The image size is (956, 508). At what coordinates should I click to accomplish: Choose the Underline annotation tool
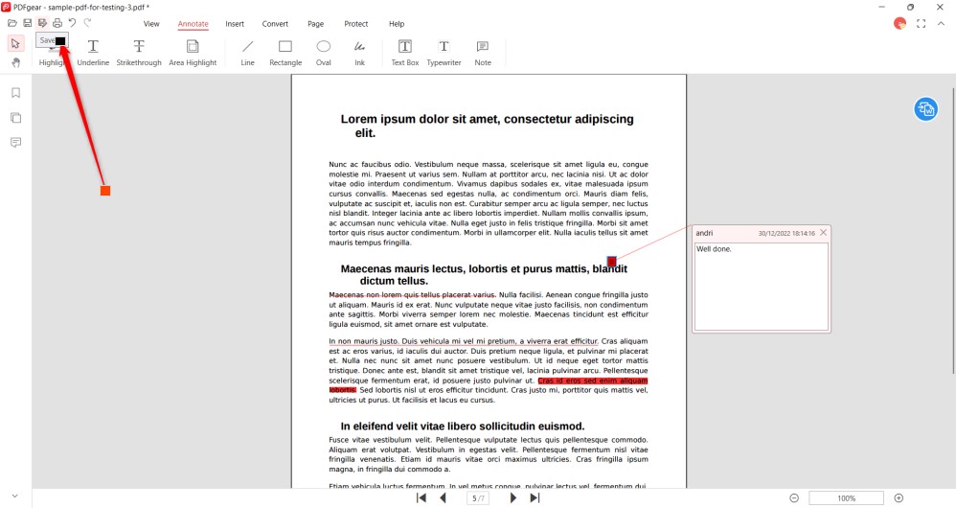point(93,53)
